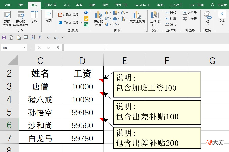This screenshot has height=152, width=229.
Task: Open 我的加载项 add-ins
Action: (69, 23)
